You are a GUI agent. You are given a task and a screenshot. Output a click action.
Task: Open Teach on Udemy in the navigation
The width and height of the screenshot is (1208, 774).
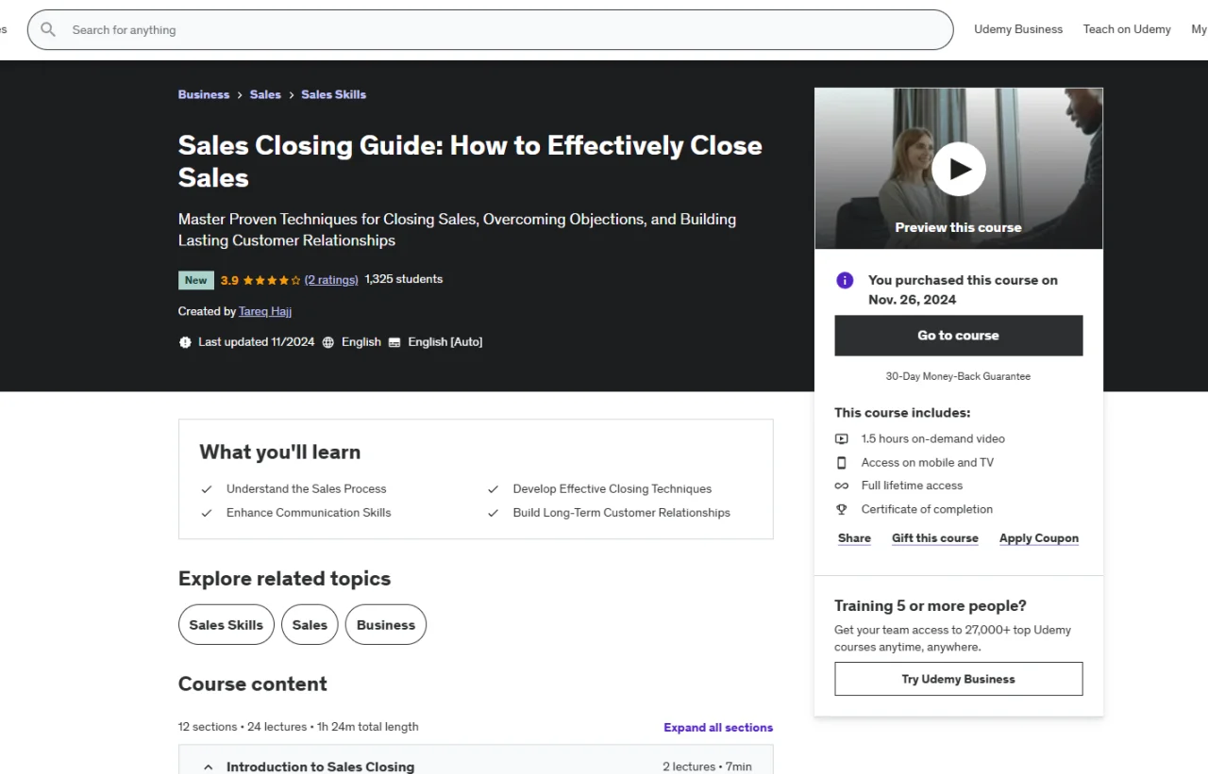(1127, 29)
